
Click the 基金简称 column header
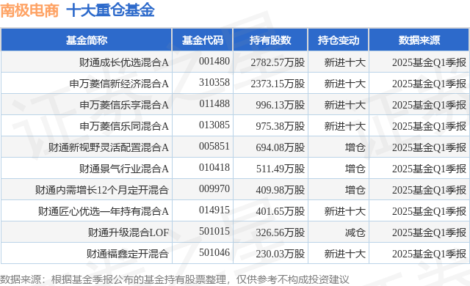coord(87,40)
